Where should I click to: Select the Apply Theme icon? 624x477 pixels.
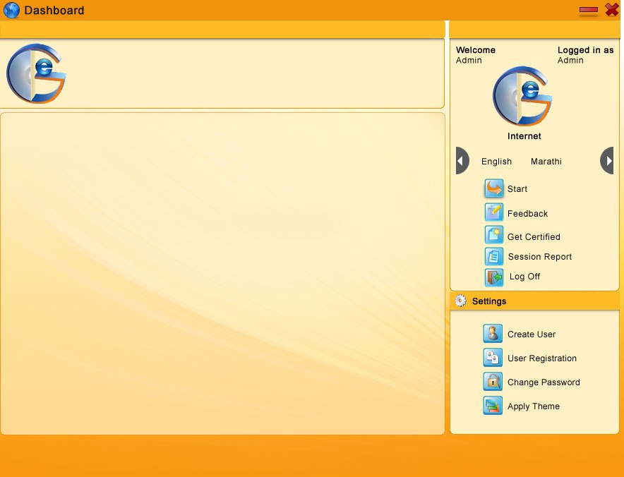click(x=492, y=406)
